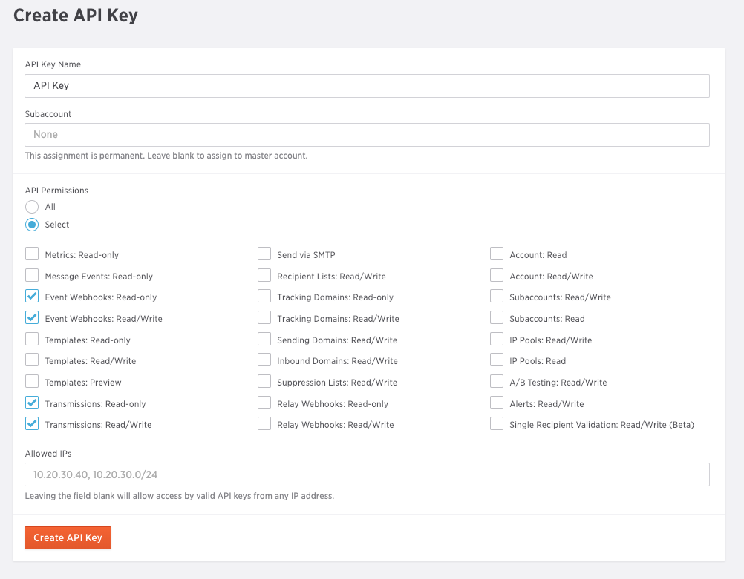Uncheck Event Webhooks: Read/Write
This screenshot has width=744, height=579.
32,317
